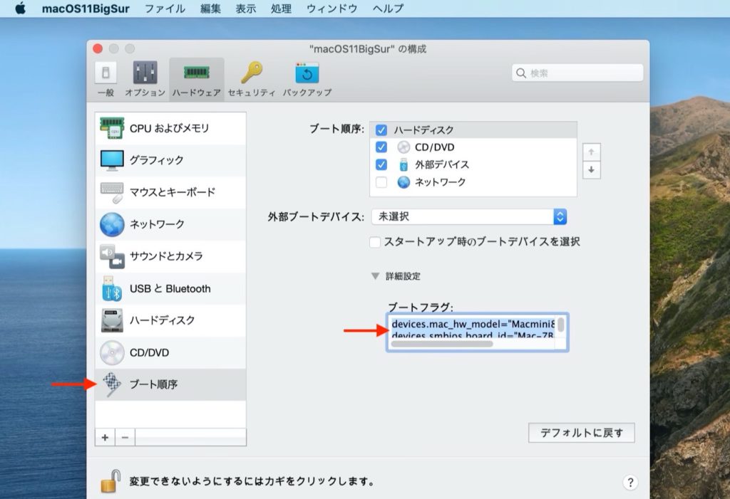Viewport: 730px width, 499px height.
Task: Open the 編集 menu
Action: 210,9
